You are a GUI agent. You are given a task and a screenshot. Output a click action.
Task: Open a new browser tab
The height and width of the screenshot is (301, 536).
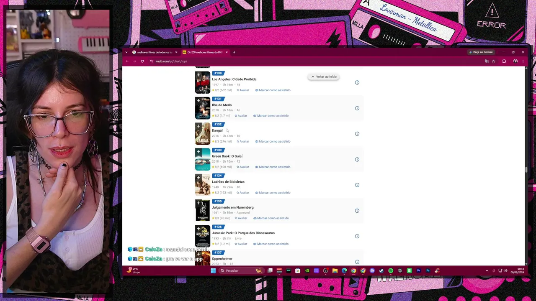point(234,52)
